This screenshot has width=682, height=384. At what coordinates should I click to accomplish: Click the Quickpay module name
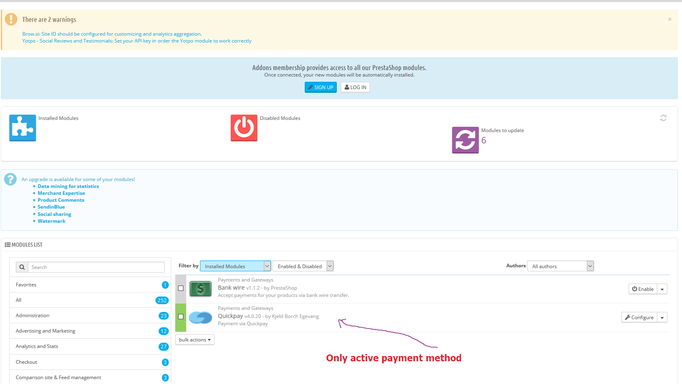[230, 316]
